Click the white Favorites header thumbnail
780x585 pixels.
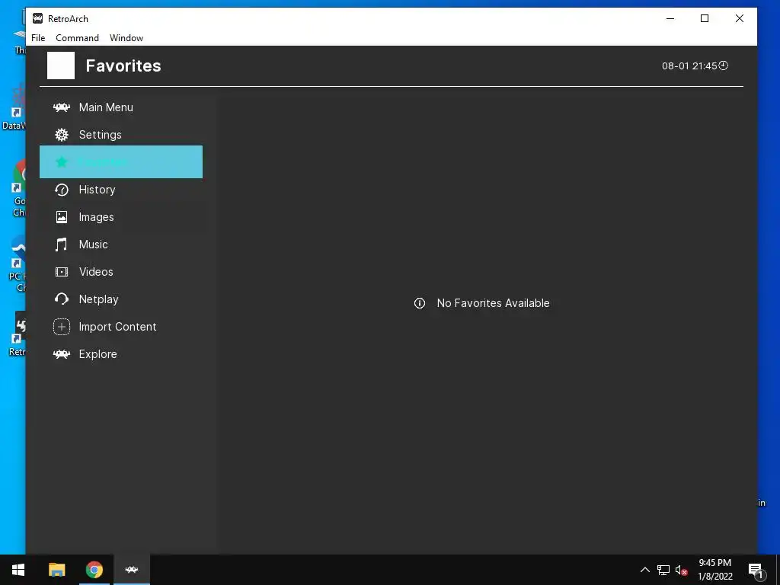tap(61, 66)
